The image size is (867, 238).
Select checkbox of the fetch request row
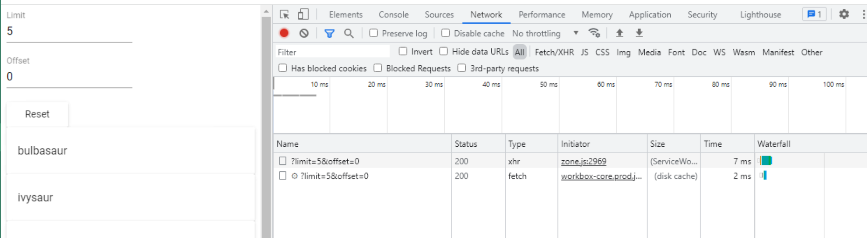coord(282,176)
